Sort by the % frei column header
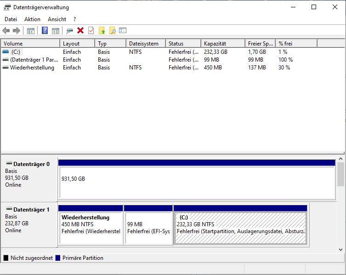The image size is (346, 275). (296, 44)
